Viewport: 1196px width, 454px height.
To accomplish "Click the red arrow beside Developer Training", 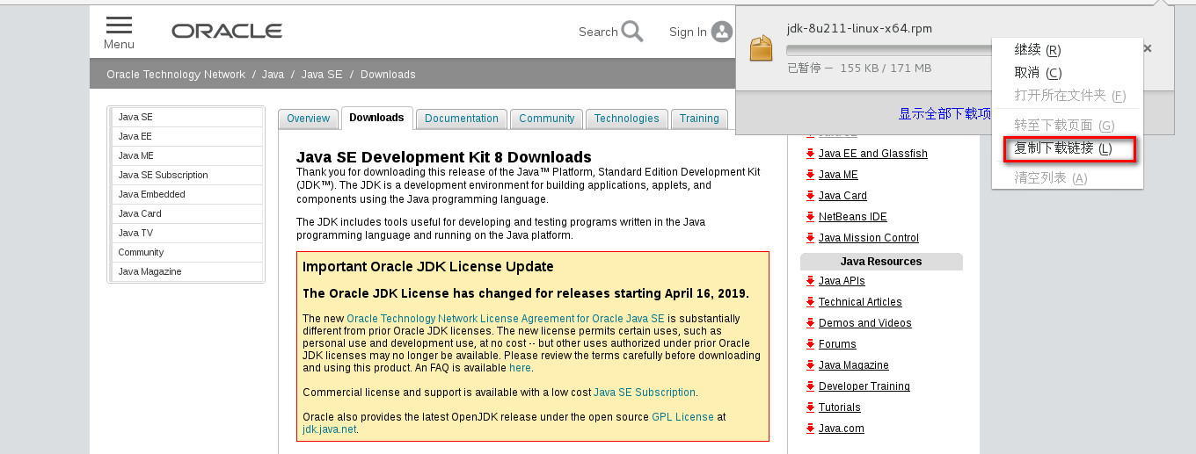I will pyautogui.click(x=810, y=386).
